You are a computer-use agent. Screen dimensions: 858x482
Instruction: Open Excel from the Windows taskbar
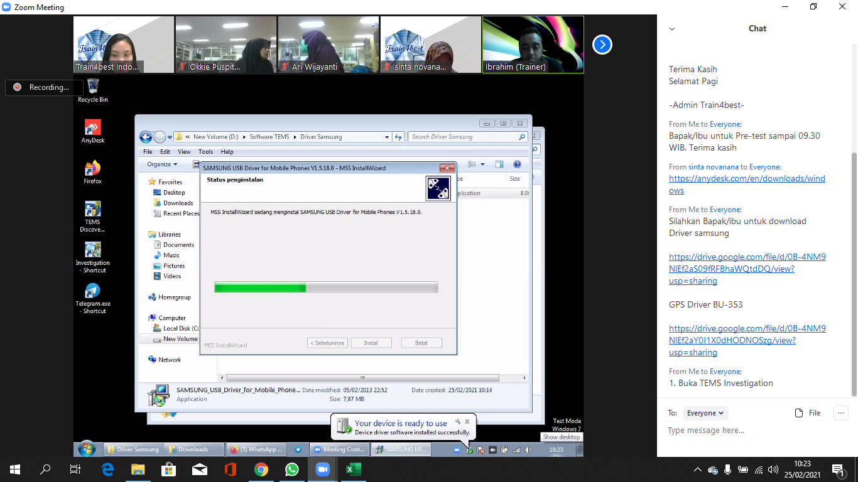353,469
